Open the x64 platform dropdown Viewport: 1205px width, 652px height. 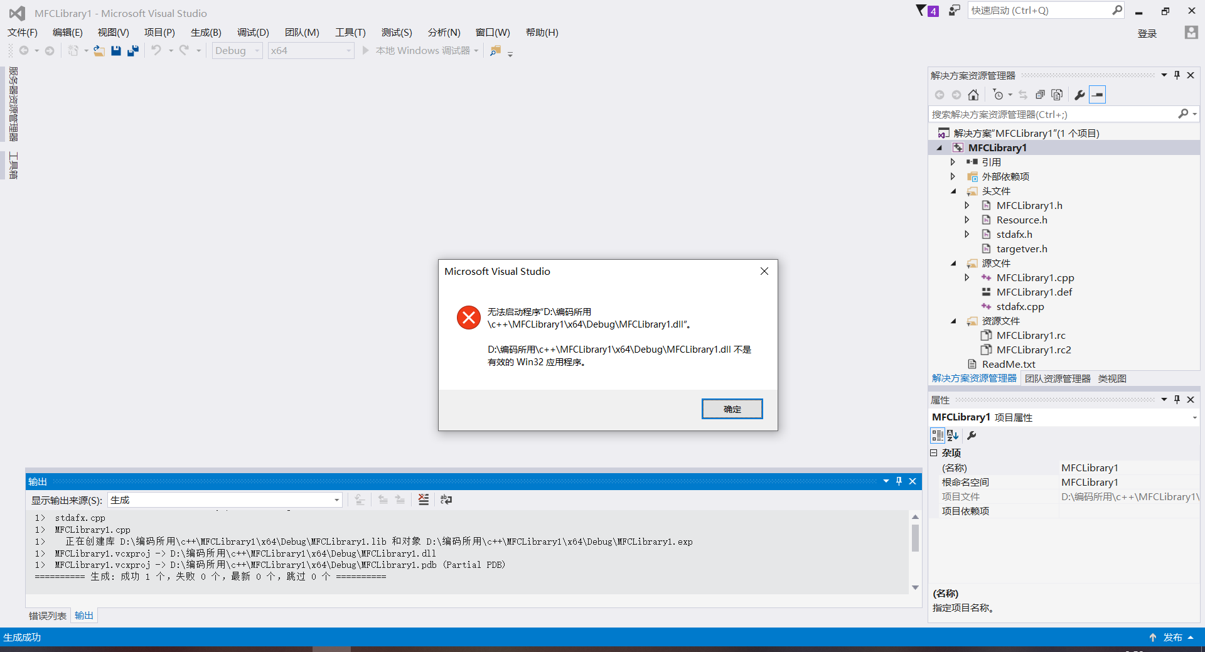(311, 51)
